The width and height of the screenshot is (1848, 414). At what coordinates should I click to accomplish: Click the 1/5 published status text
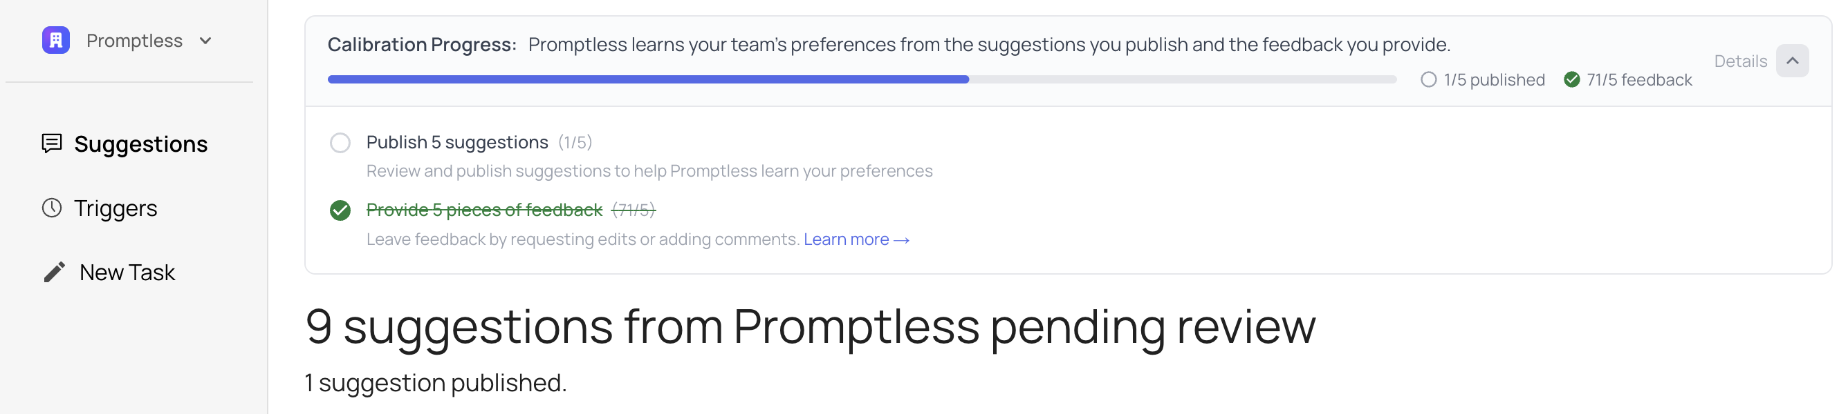click(1494, 80)
